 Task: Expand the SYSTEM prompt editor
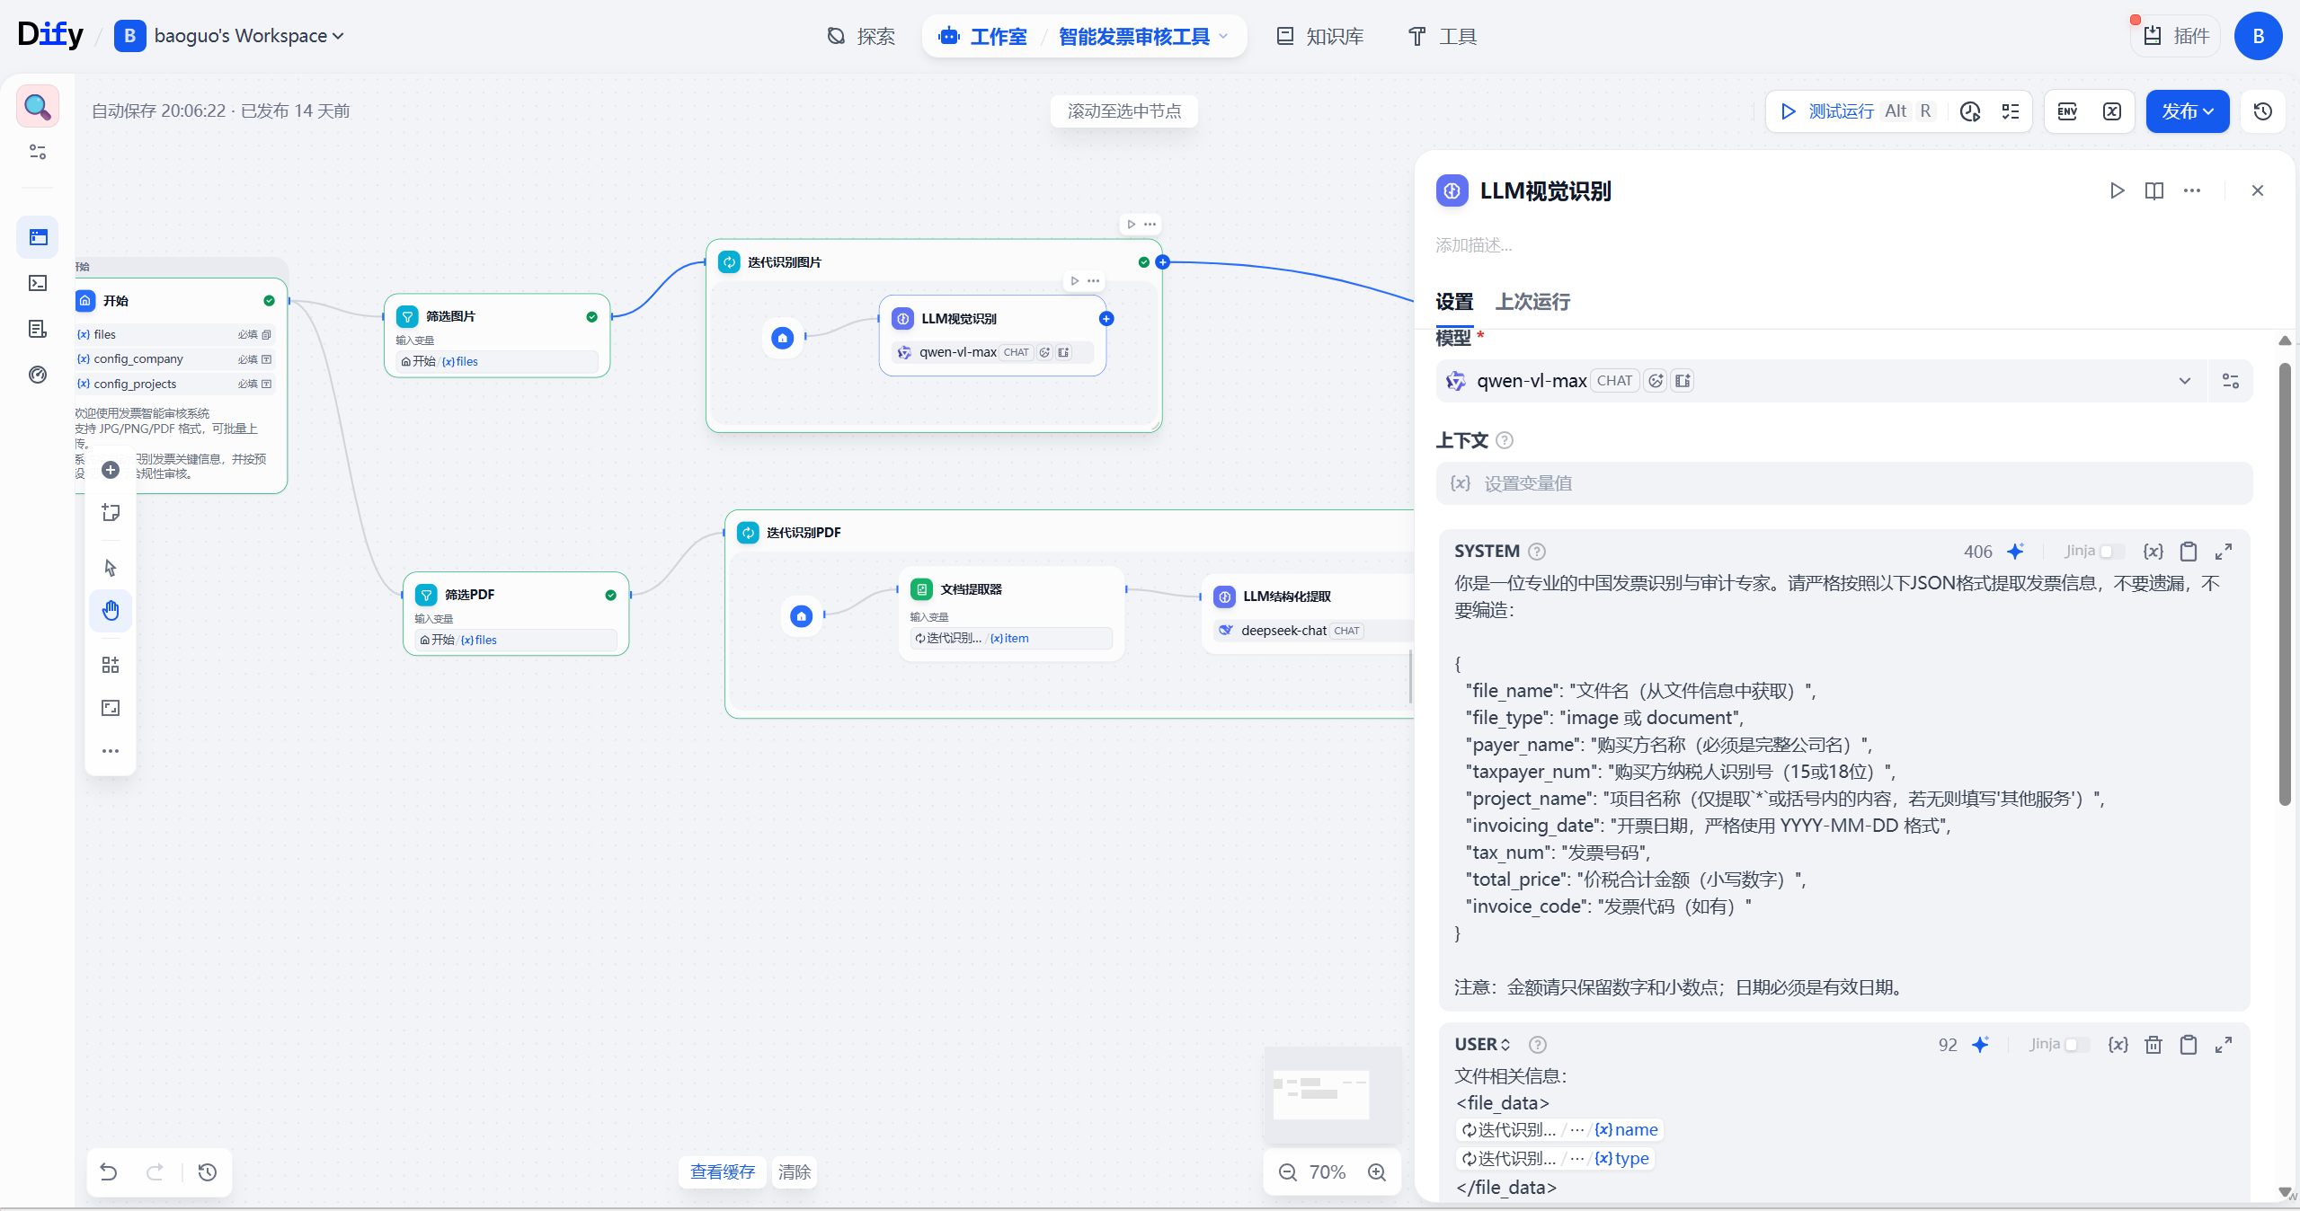pos(2224,552)
